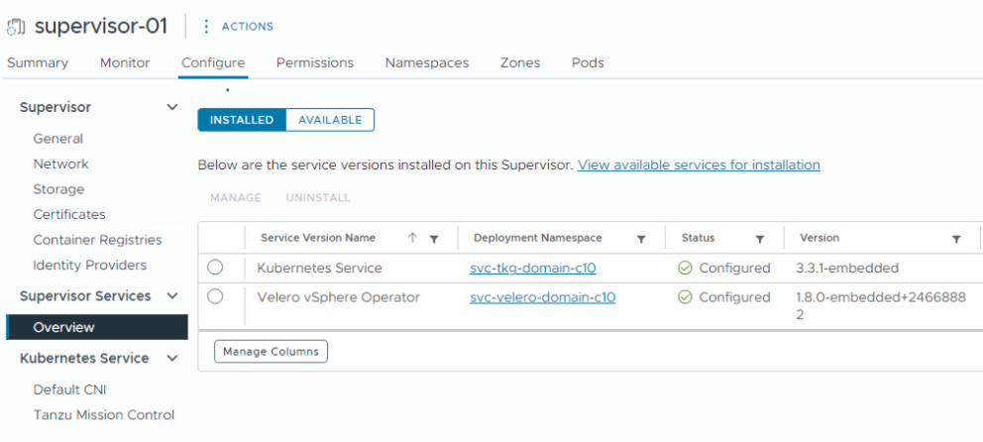This screenshot has width=983, height=442.
Task: Open the Actions three-dot menu icon
Action: pyautogui.click(x=206, y=27)
